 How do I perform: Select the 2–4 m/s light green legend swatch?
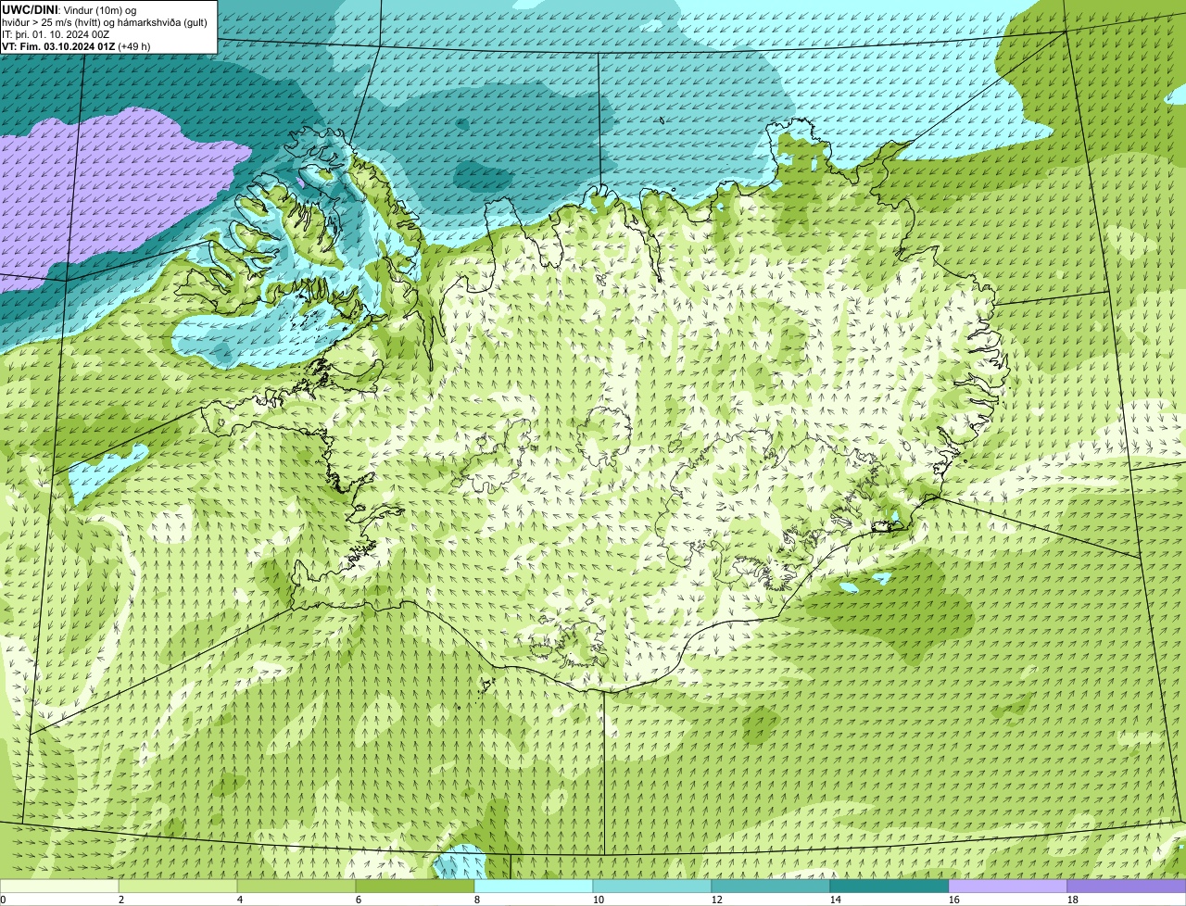click(x=178, y=886)
